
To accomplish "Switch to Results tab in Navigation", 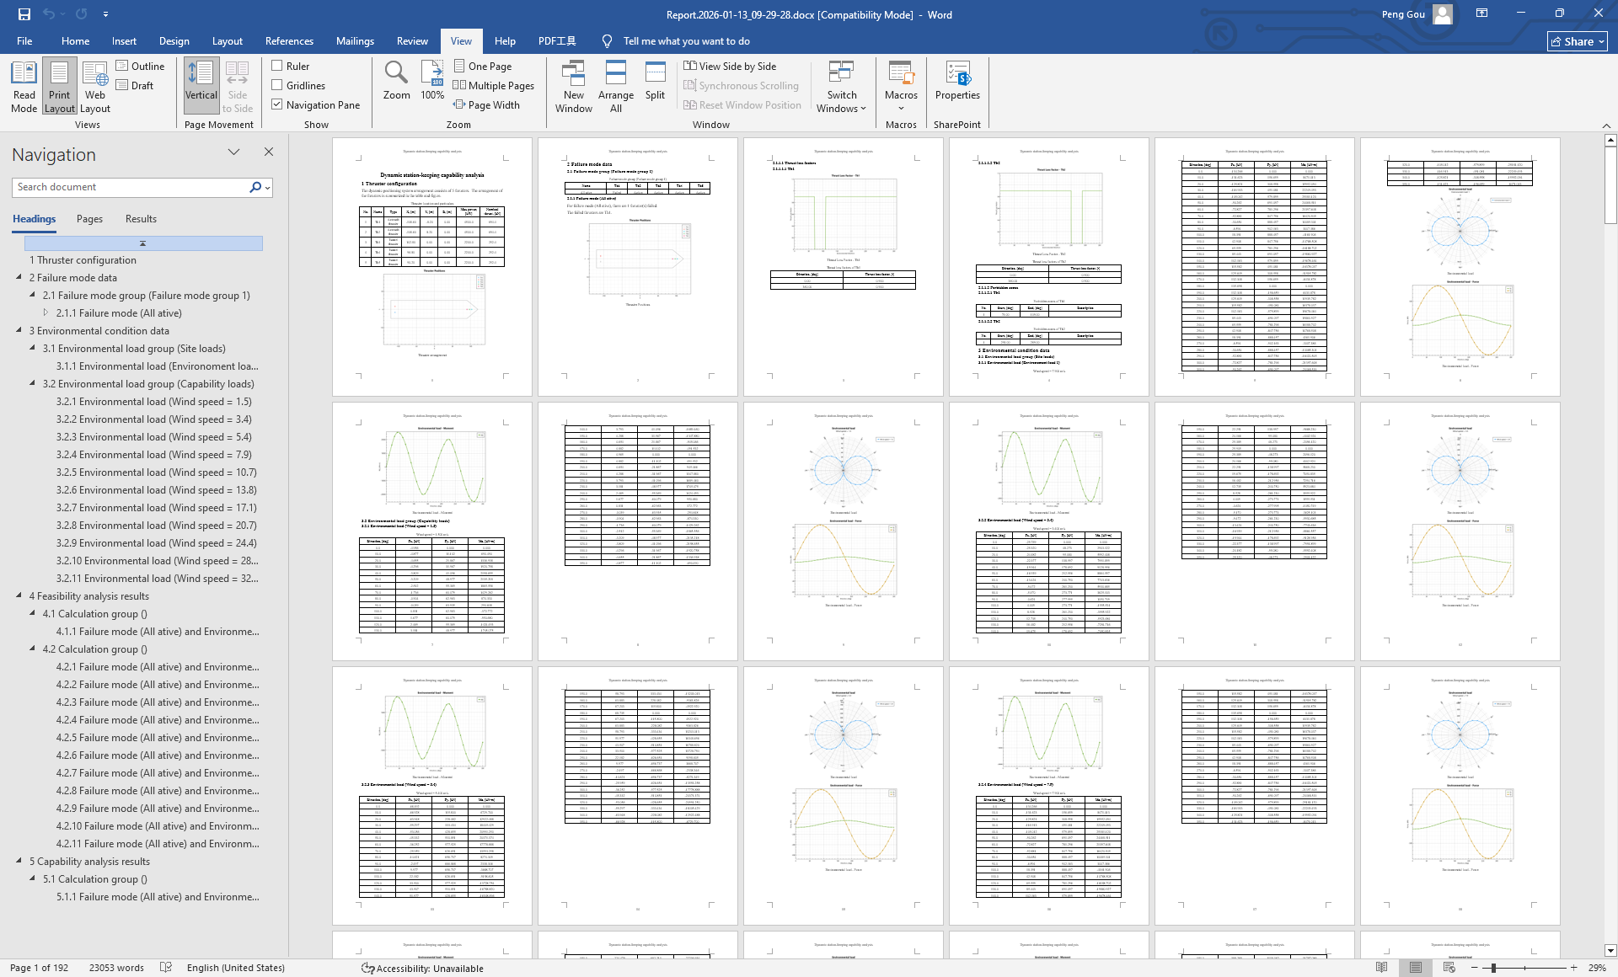I will 141,218.
